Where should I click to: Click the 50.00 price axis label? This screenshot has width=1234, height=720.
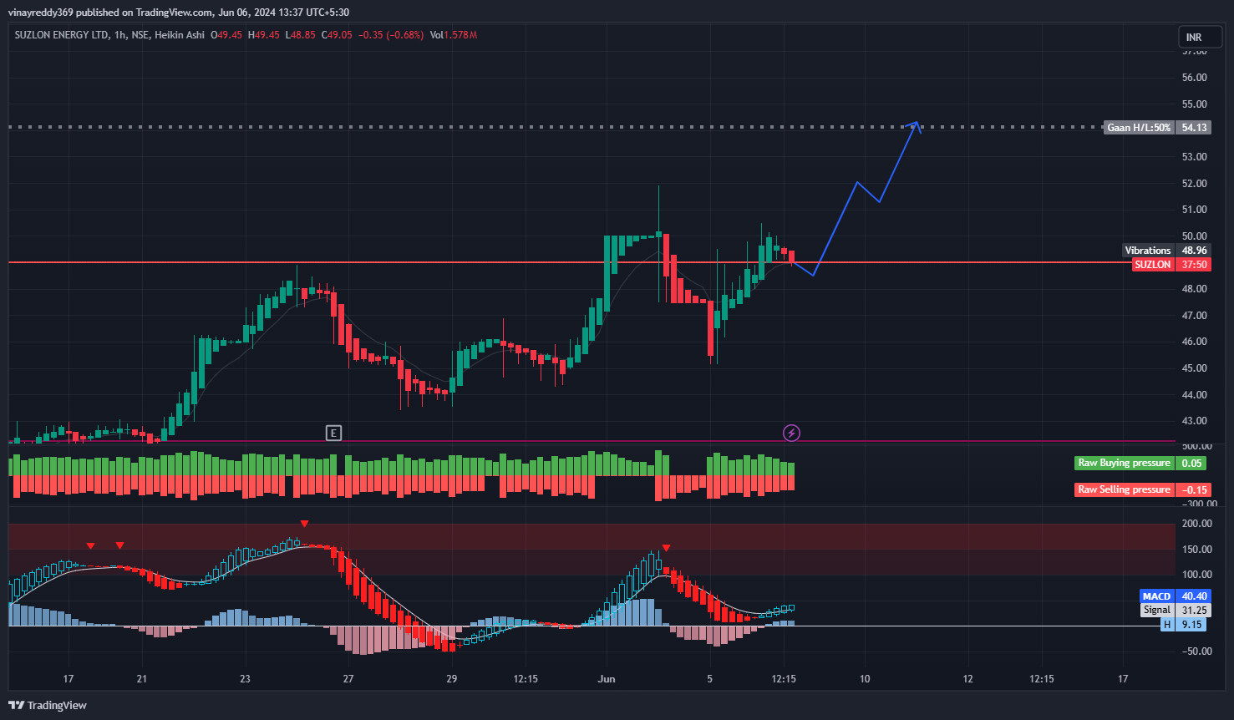[x=1194, y=236]
